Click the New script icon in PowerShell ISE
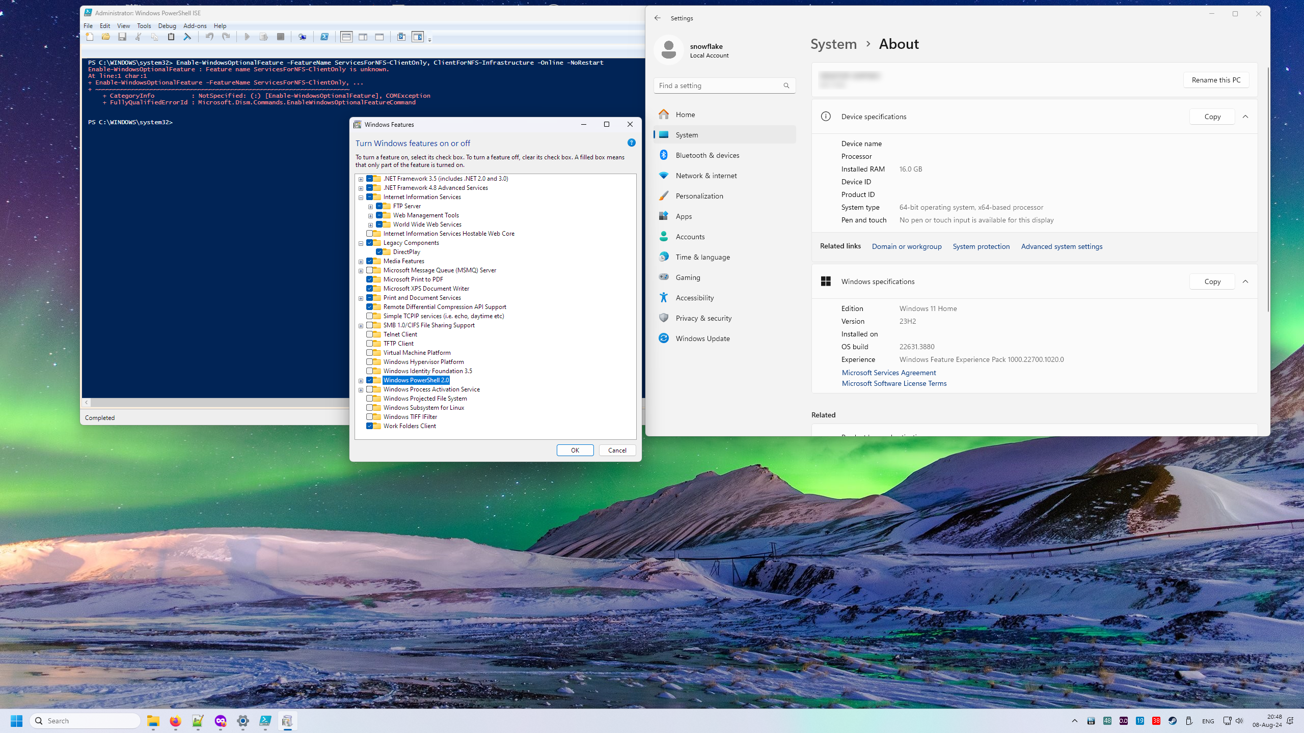The width and height of the screenshot is (1304, 733). (90, 37)
